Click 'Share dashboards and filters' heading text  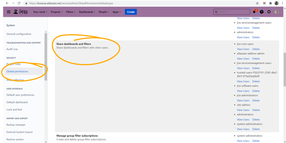(x=74, y=44)
